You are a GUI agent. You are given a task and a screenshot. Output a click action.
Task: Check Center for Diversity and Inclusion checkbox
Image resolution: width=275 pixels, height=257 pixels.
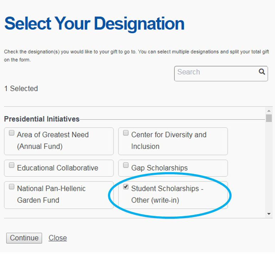(126, 133)
